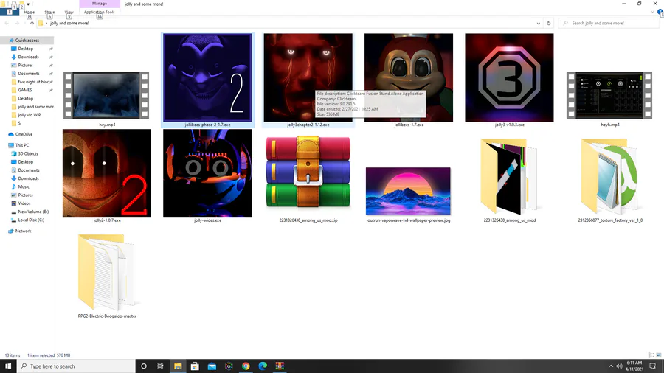Open the Application Tools tab
The height and width of the screenshot is (373, 664).
[99, 13]
